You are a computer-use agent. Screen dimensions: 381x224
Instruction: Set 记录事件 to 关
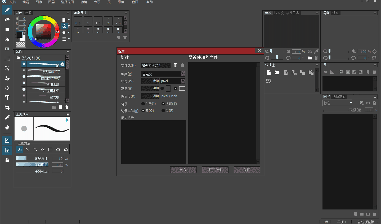coord(163,110)
